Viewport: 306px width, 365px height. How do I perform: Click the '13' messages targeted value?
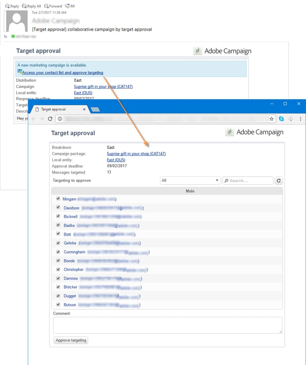pos(109,172)
